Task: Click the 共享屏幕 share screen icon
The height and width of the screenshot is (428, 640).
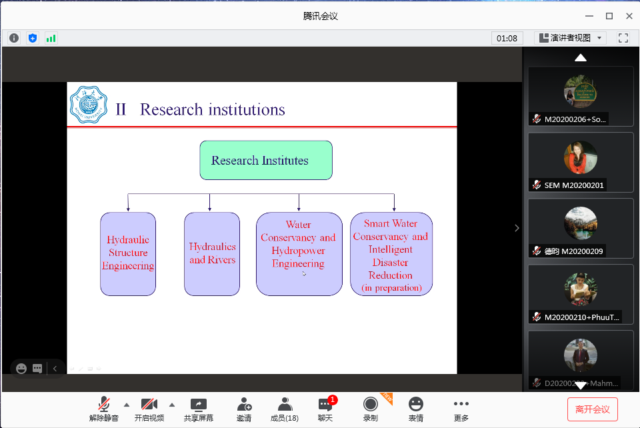Action: pyautogui.click(x=199, y=409)
